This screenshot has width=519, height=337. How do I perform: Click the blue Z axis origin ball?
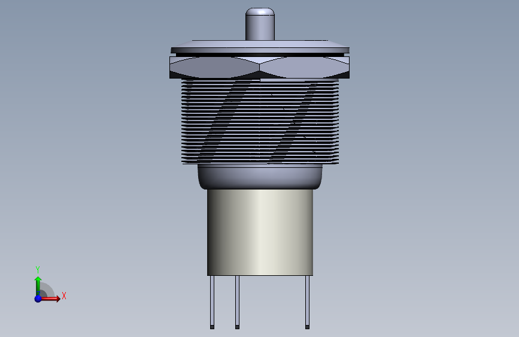pyautogui.click(x=38, y=299)
